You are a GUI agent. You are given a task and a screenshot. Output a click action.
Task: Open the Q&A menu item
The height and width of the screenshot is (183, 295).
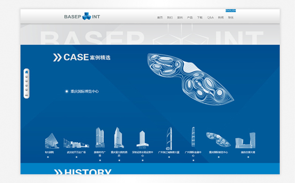point(210,17)
